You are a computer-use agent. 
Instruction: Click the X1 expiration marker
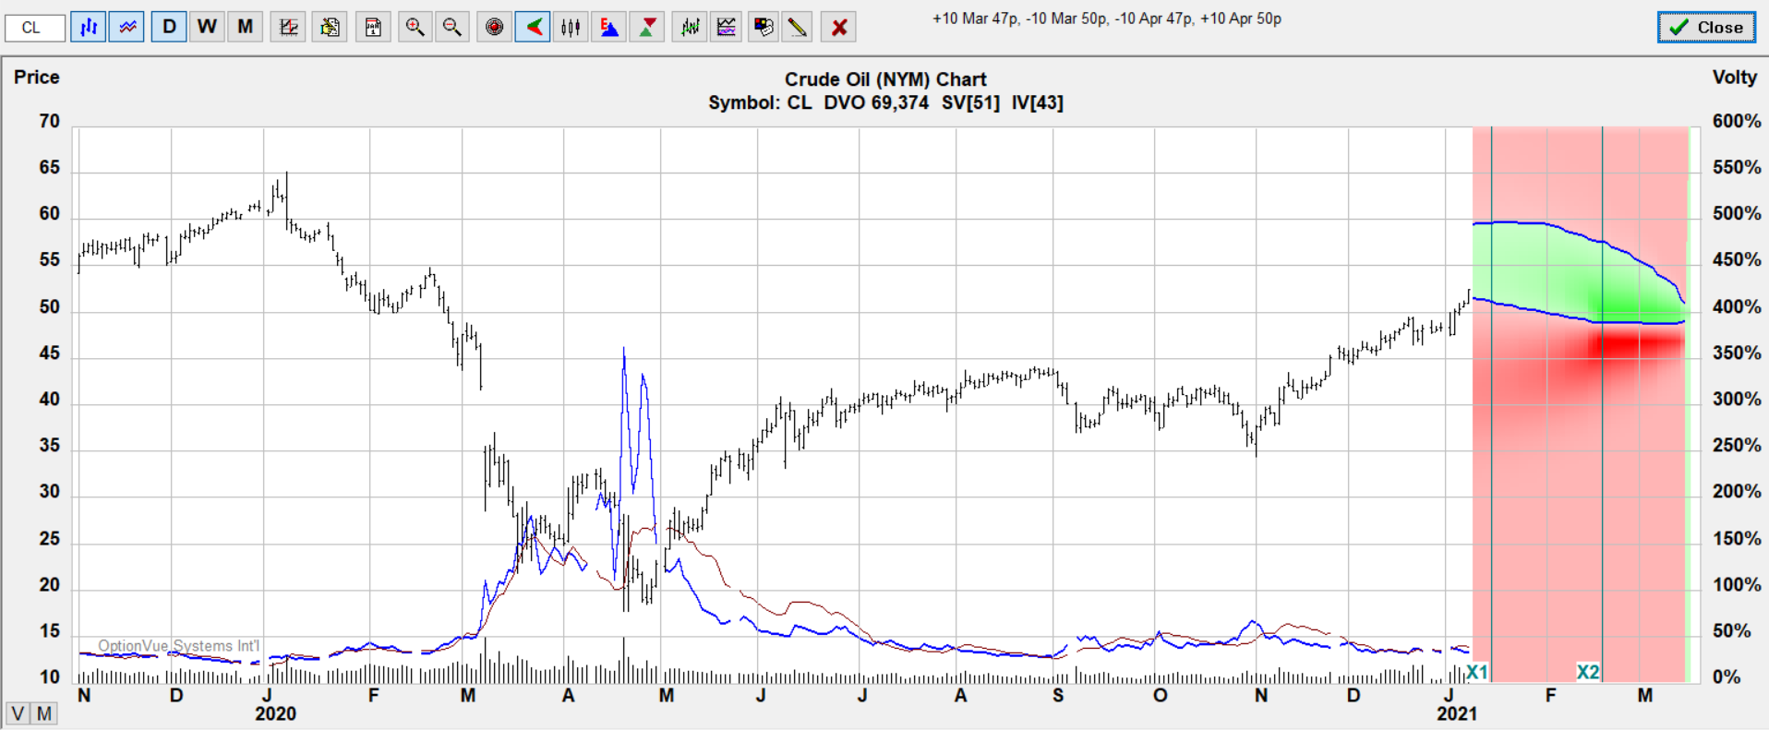[x=1477, y=672]
